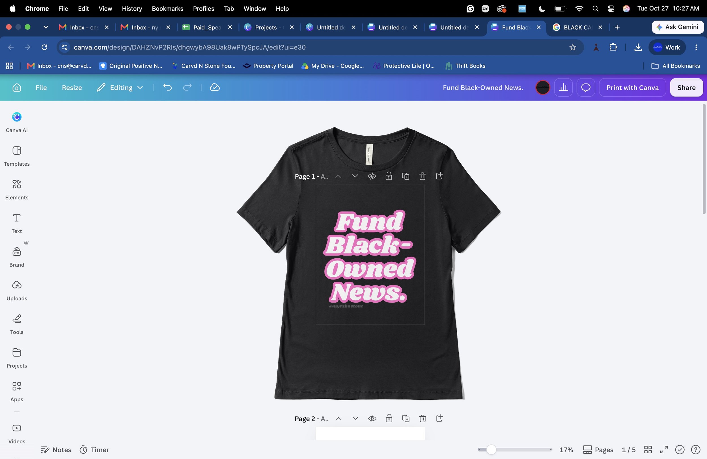707x459 pixels.
Task: Open the Canva AI panel
Action: point(17,122)
